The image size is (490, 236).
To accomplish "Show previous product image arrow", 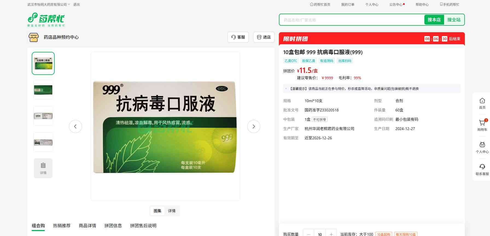I will (75, 126).
